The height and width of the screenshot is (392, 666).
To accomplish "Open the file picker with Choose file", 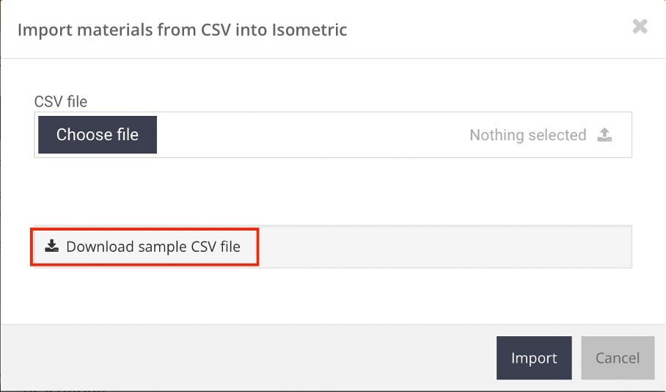I will pyautogui.click(x=98, y=135).
